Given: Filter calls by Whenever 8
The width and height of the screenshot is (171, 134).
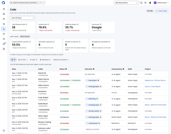Looking at the screenshot, I should [45, 60].
